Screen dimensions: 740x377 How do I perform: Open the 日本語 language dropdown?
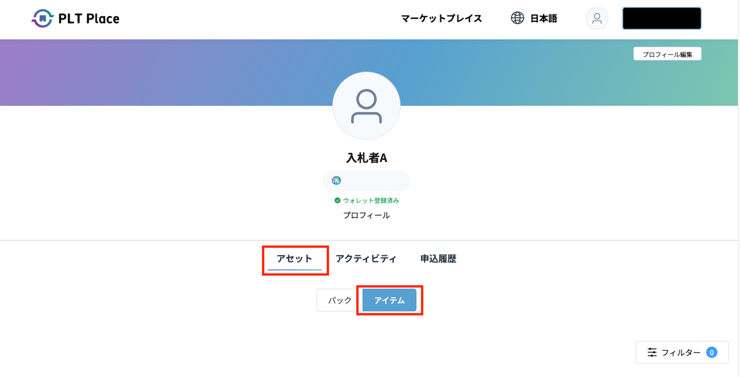tap(543, 18)
